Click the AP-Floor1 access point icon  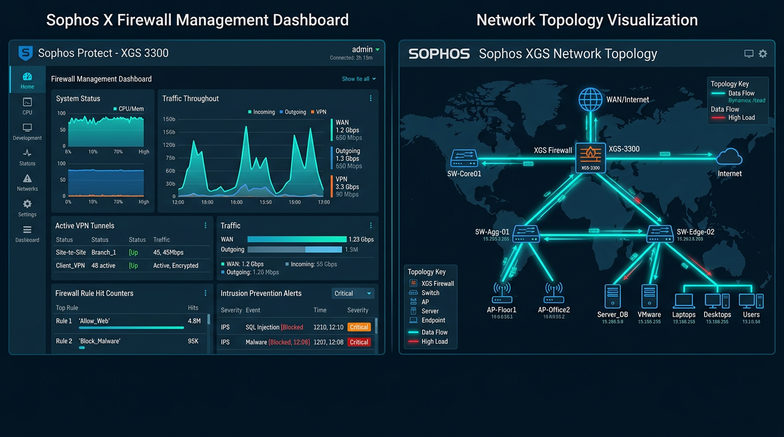(x=502, y=292)
